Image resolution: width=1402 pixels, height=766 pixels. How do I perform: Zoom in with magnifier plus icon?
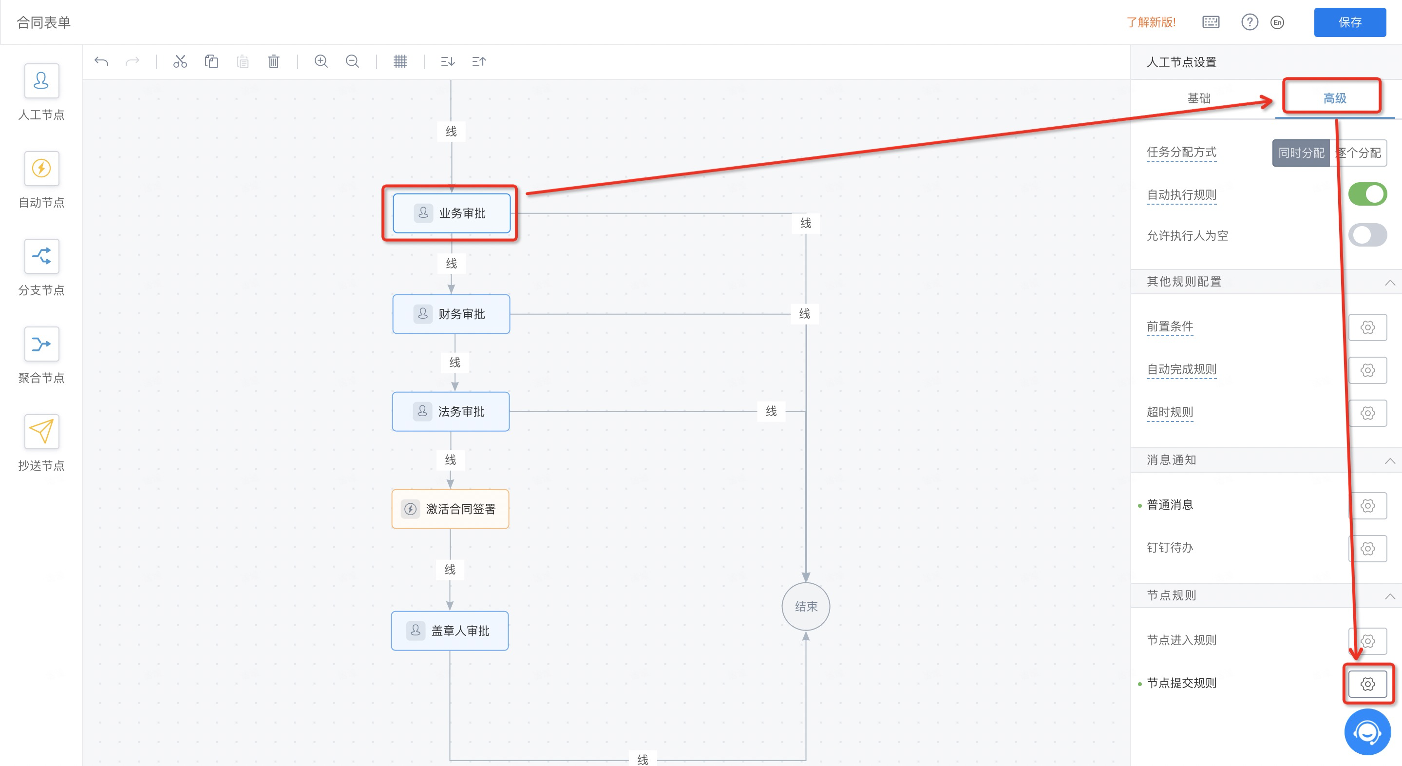[321, 61]
